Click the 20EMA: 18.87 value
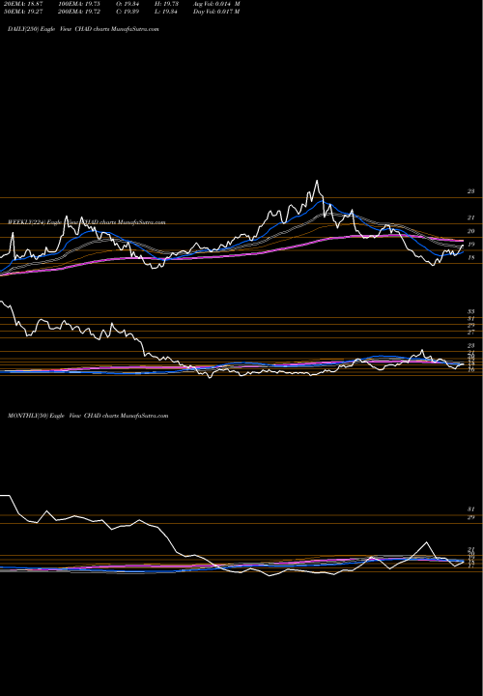Image resolution: width=483 pixels, height=696 pixels. coord(22,4)
